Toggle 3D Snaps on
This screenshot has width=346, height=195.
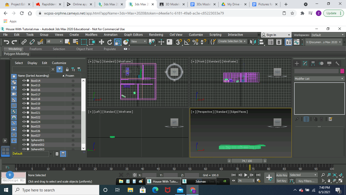point(179,42)
